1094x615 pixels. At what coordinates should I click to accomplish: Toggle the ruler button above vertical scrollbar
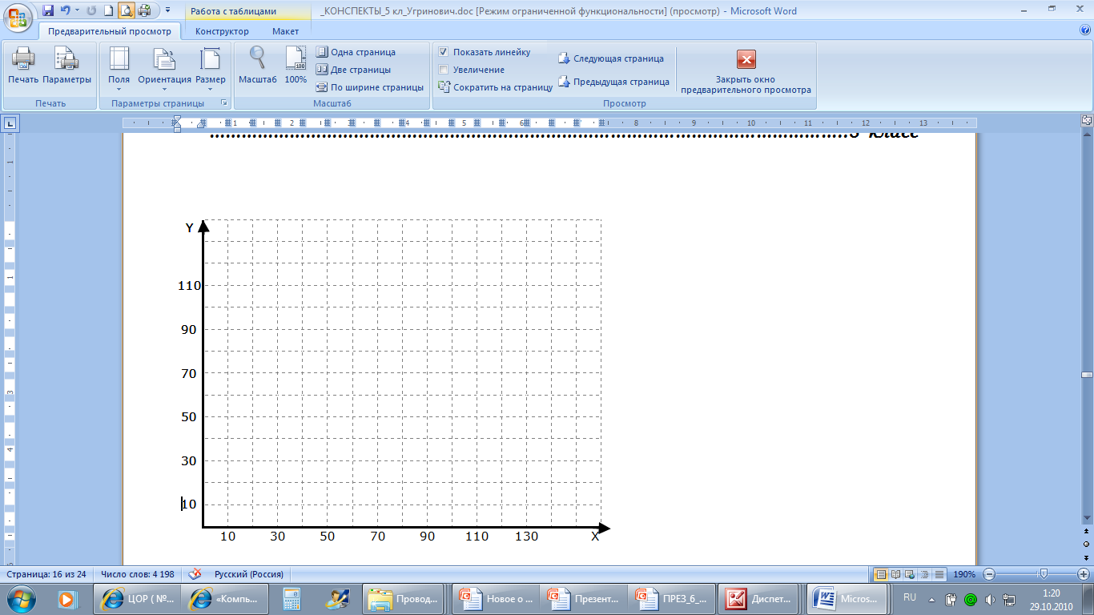coord(1087,121)
